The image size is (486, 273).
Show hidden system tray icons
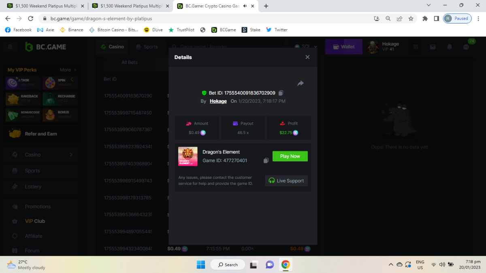click(391, 265)
